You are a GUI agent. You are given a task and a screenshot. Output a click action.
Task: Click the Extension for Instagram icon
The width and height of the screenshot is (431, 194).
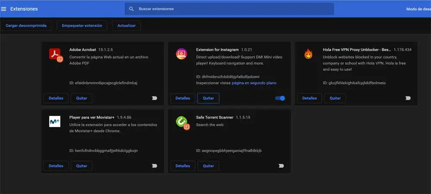pos(181,54)
